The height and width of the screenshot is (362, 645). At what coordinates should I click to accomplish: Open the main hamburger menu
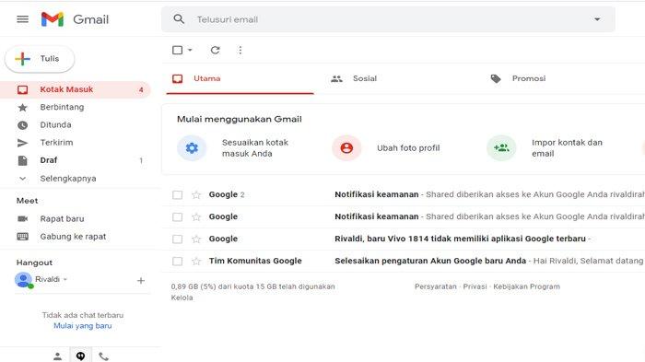click(x=23, y=19)
